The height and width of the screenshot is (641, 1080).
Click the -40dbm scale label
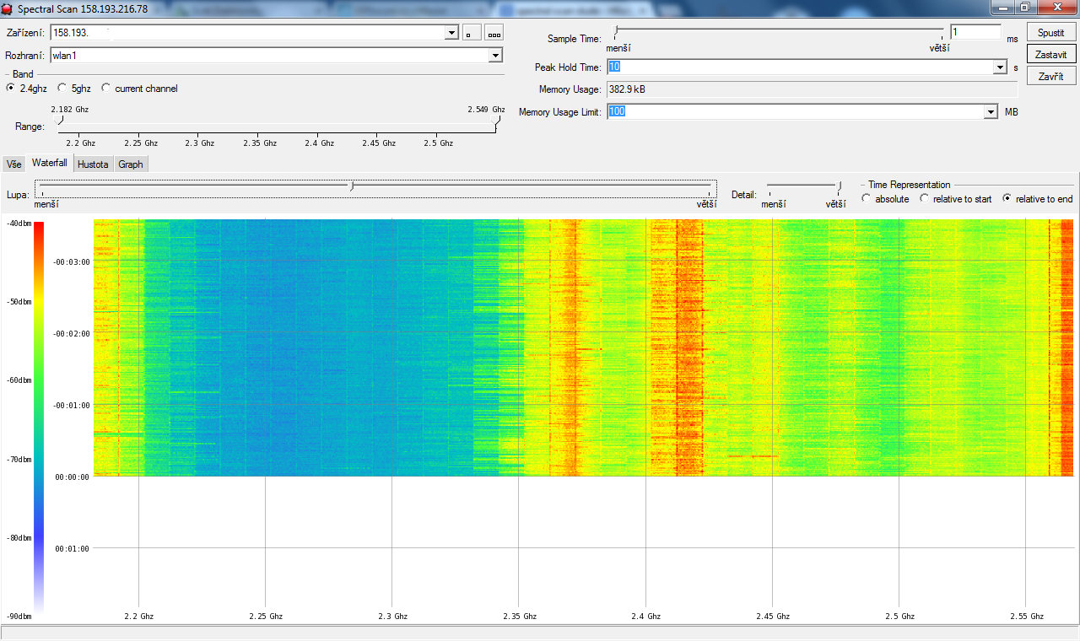point(17,224)
